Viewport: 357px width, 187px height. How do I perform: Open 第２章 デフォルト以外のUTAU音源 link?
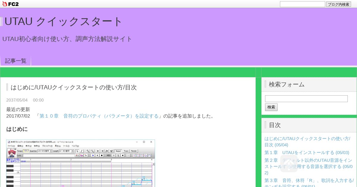coord(309,167)
